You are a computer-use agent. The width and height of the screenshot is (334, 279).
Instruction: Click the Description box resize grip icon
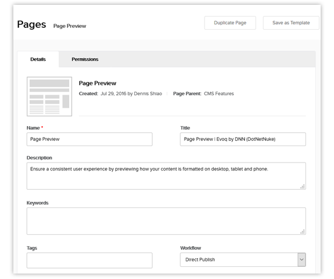[x=302, y=186]
